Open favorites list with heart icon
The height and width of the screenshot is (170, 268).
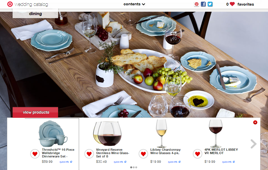(240, 4)
